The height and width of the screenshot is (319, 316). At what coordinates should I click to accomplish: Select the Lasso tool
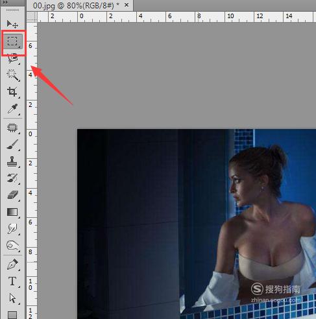click(12, 58)
